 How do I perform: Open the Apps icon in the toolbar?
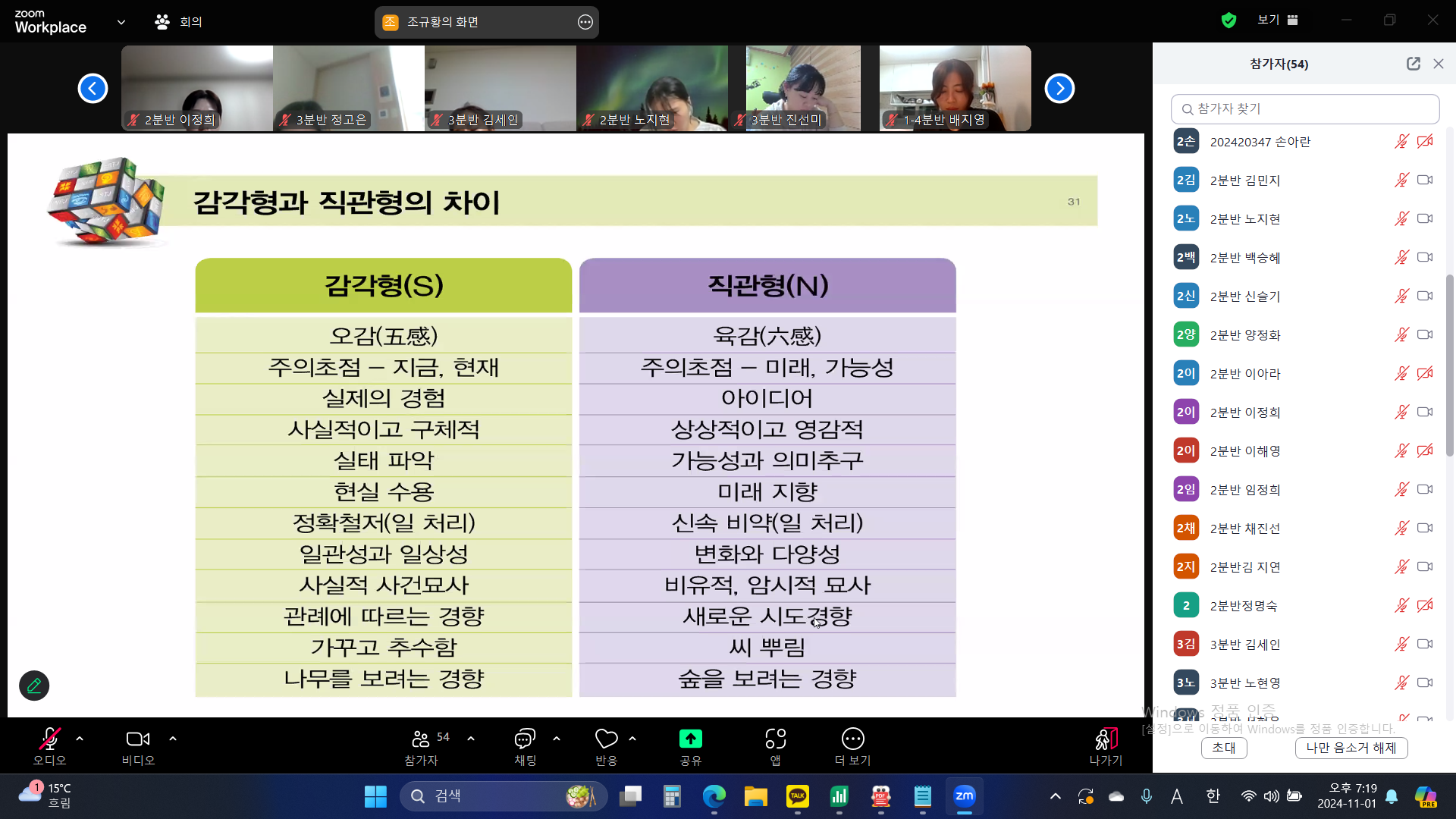[x=775, y=739]
